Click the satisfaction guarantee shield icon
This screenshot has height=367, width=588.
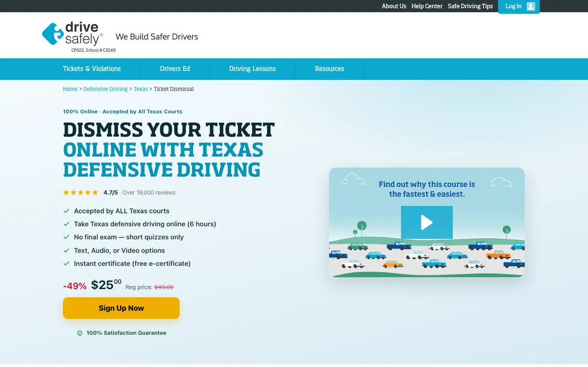coord(80,333)
